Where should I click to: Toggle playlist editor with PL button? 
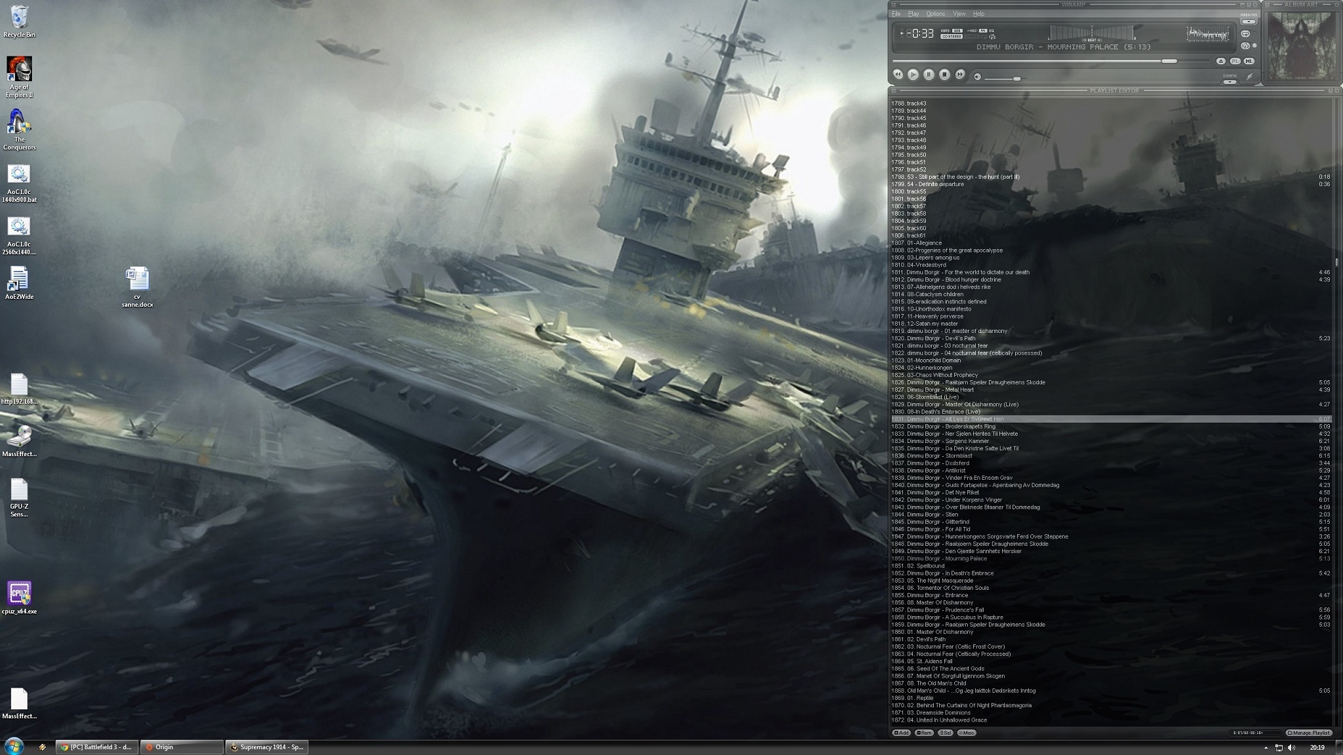coord(1235,61)
